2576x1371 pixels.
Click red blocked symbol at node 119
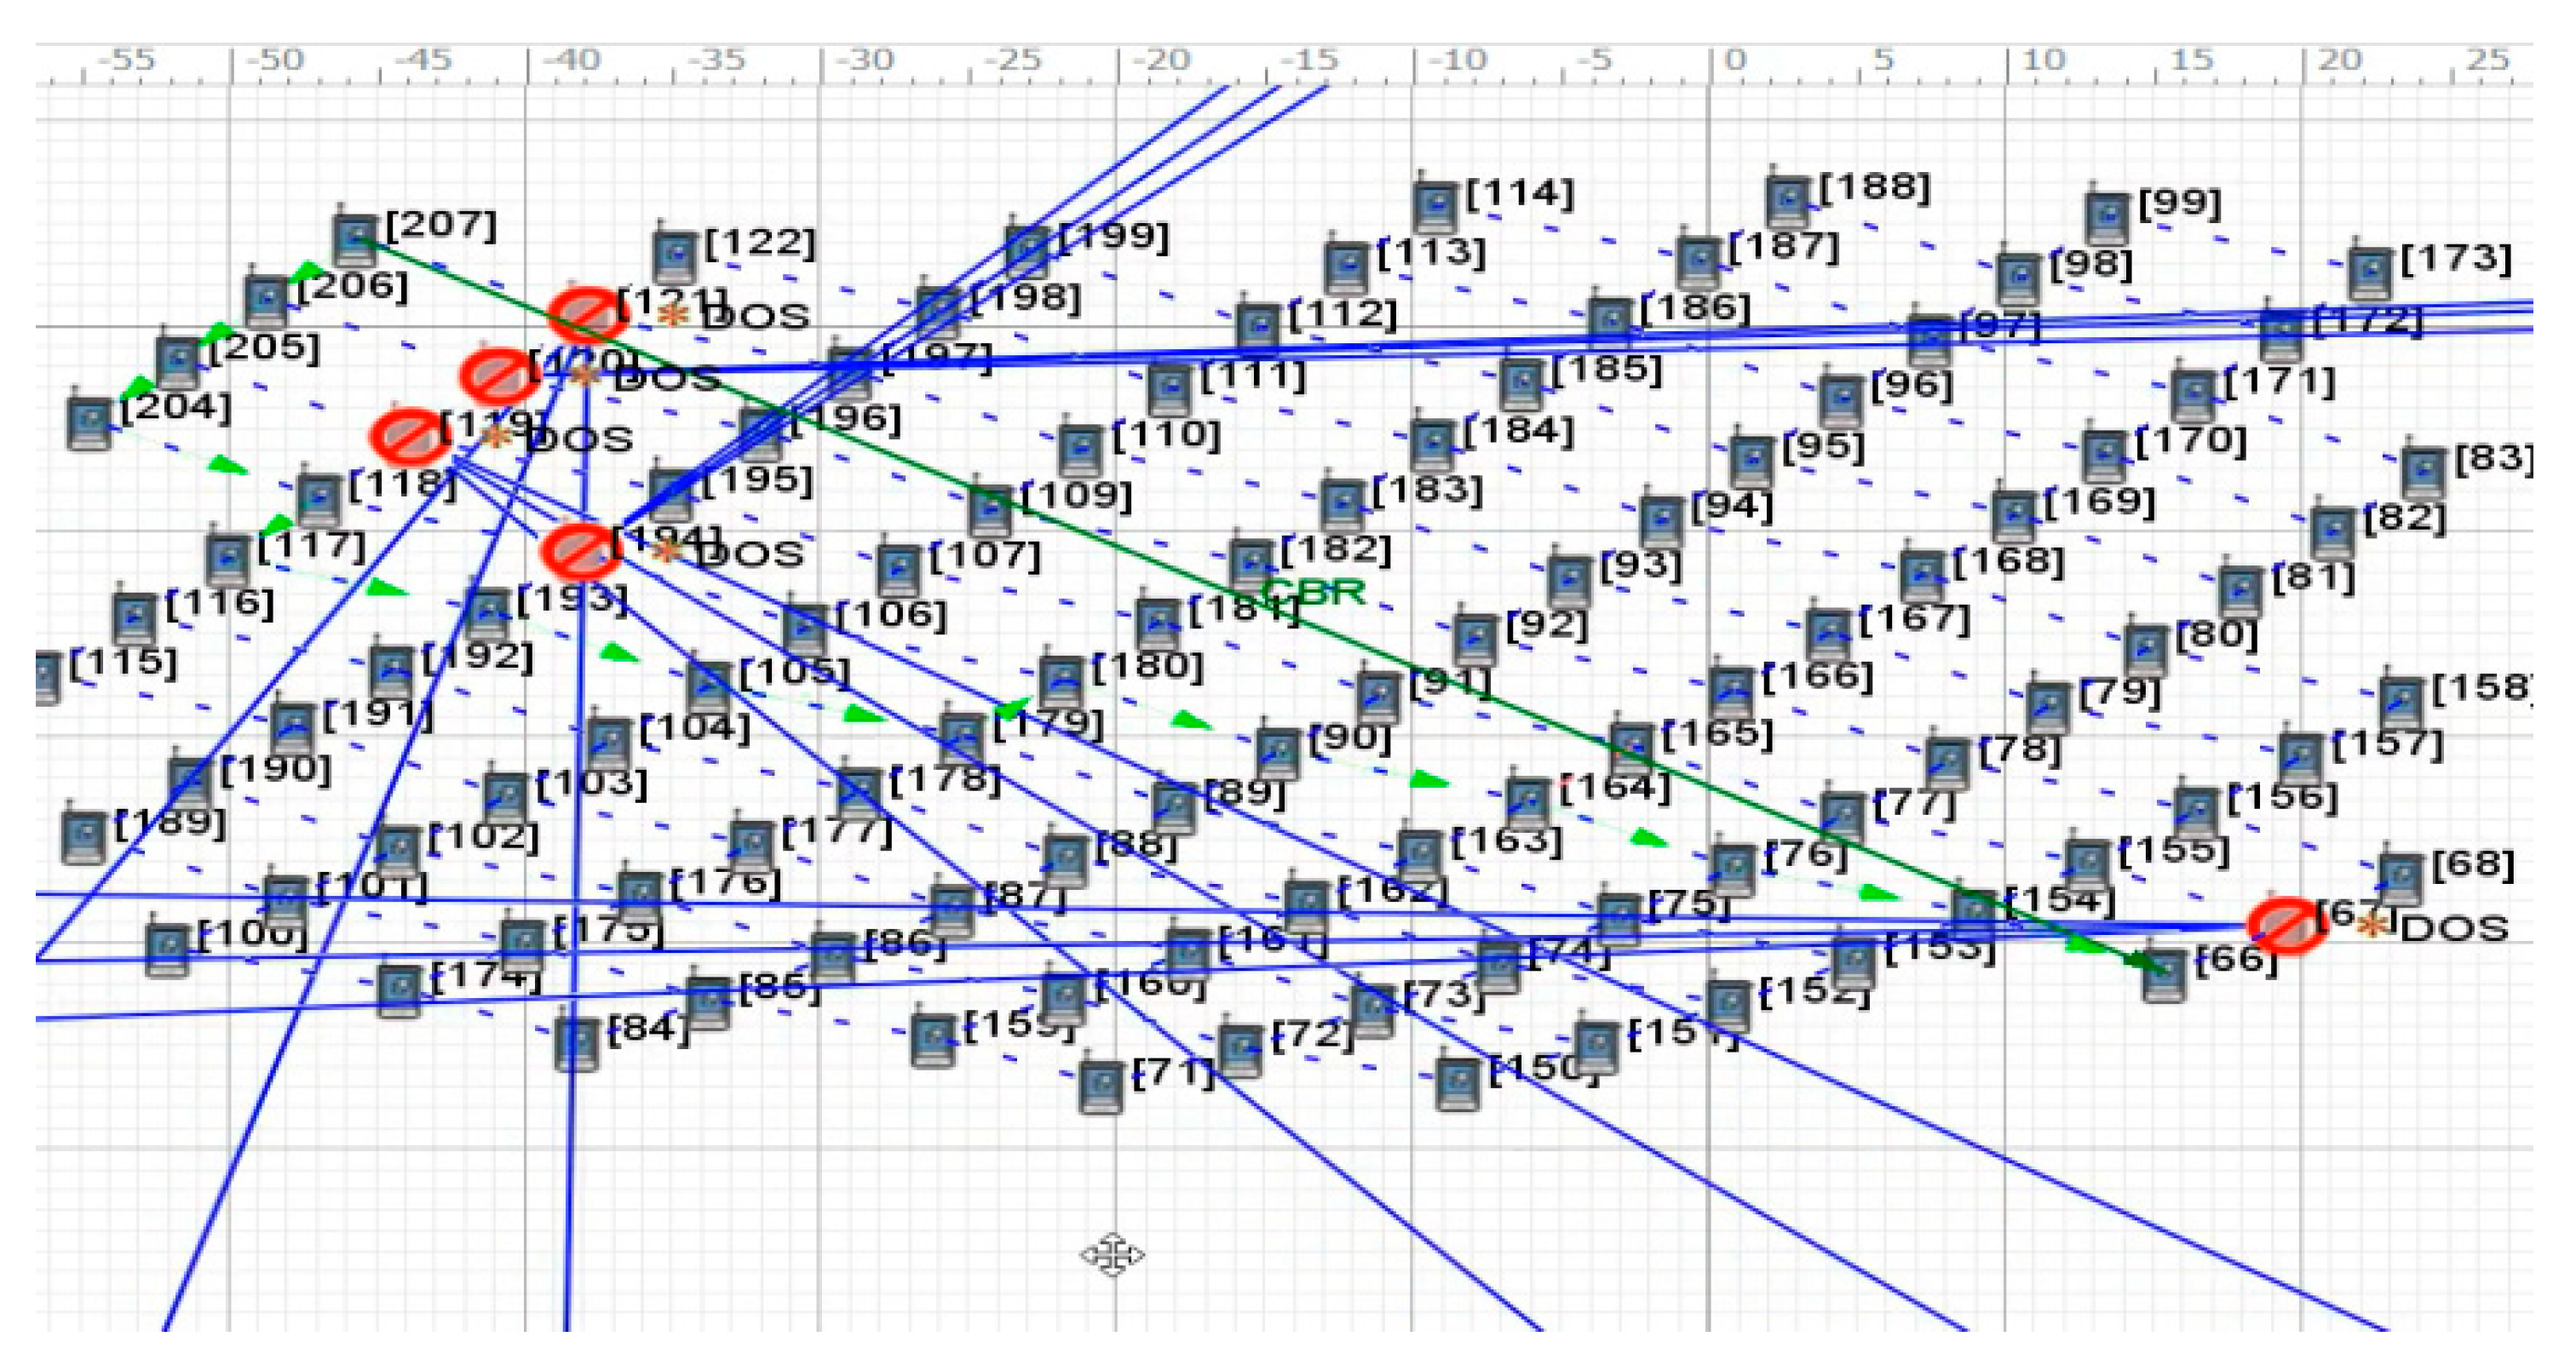coord(409,436)
